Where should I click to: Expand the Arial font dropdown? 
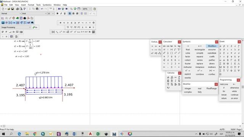pos(46,14)
